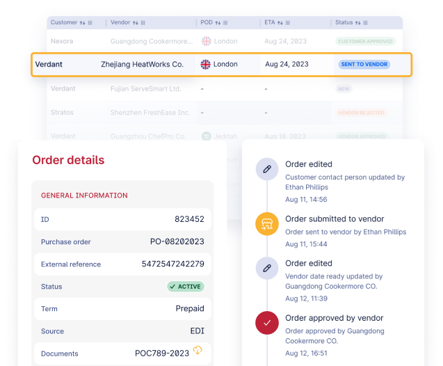Select Verdant customer in highlighted row
Viewport: 443px width, 366px height.
tap(49, 65)
